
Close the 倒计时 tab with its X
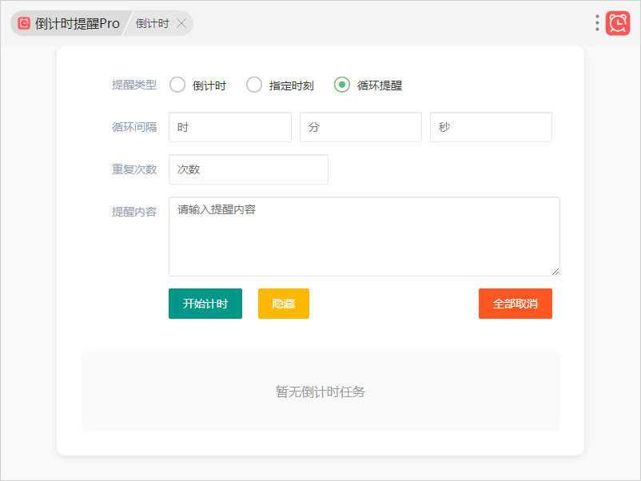181,23
